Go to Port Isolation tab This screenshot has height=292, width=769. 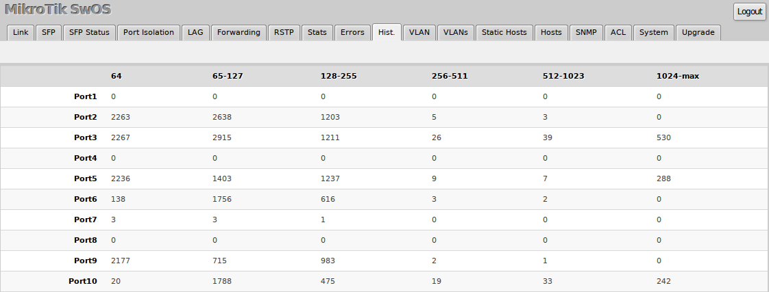click(x=149, y=32)
